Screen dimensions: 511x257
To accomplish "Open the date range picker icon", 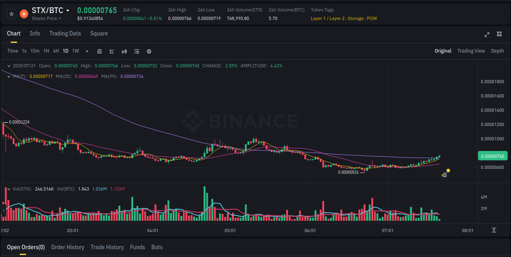I will click(99, 51).
